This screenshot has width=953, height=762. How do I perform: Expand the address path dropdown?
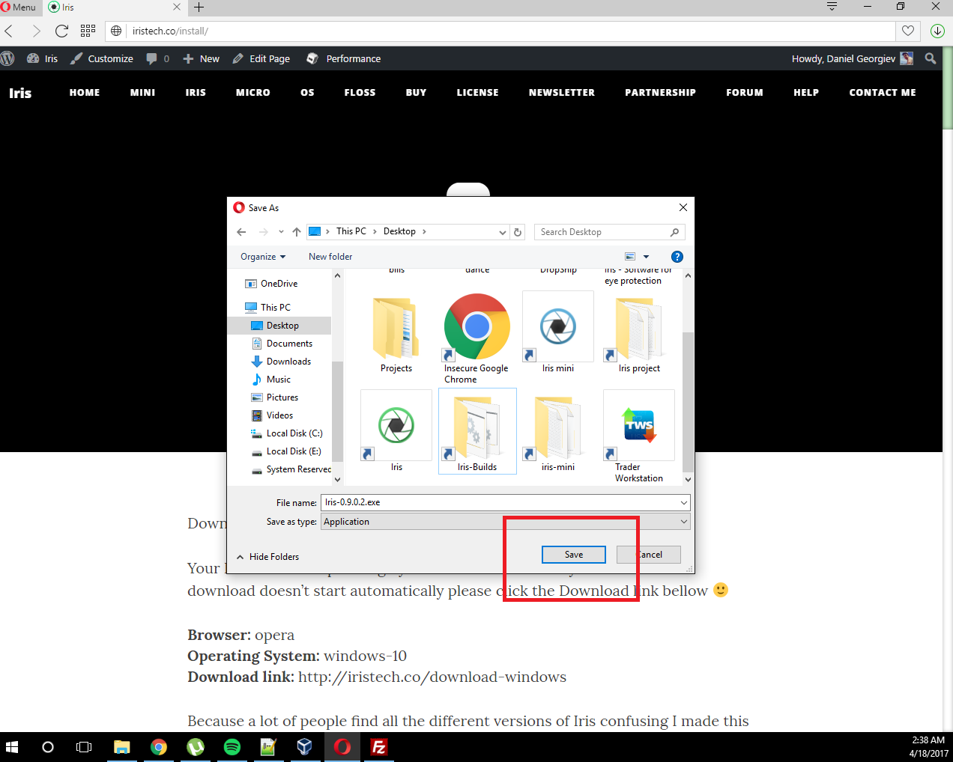pyautogui.click(x=503, y=232)
